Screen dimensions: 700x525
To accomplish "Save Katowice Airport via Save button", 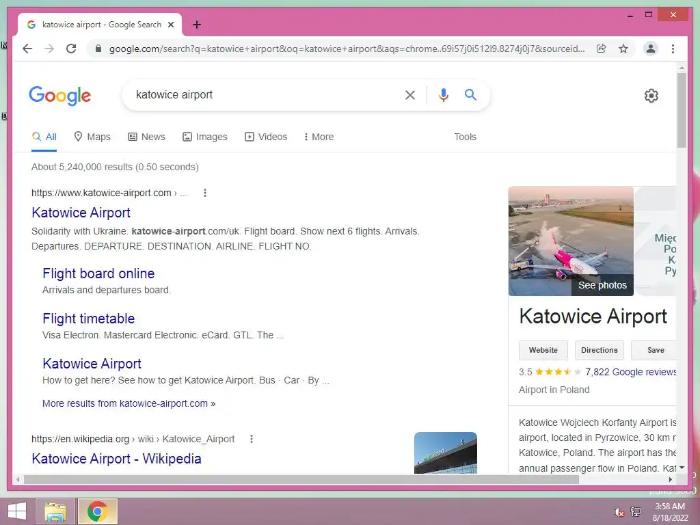I will 654,350.
